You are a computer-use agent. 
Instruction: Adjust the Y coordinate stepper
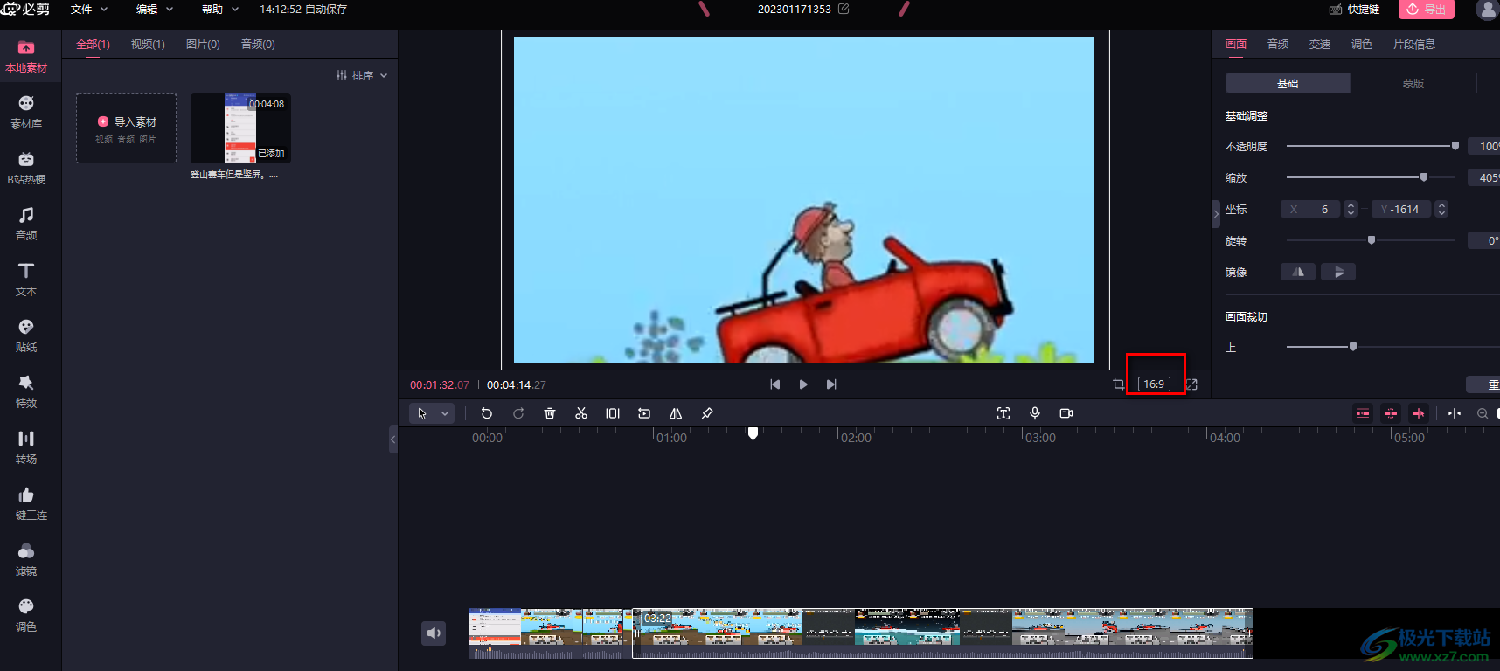point(1441,209)
